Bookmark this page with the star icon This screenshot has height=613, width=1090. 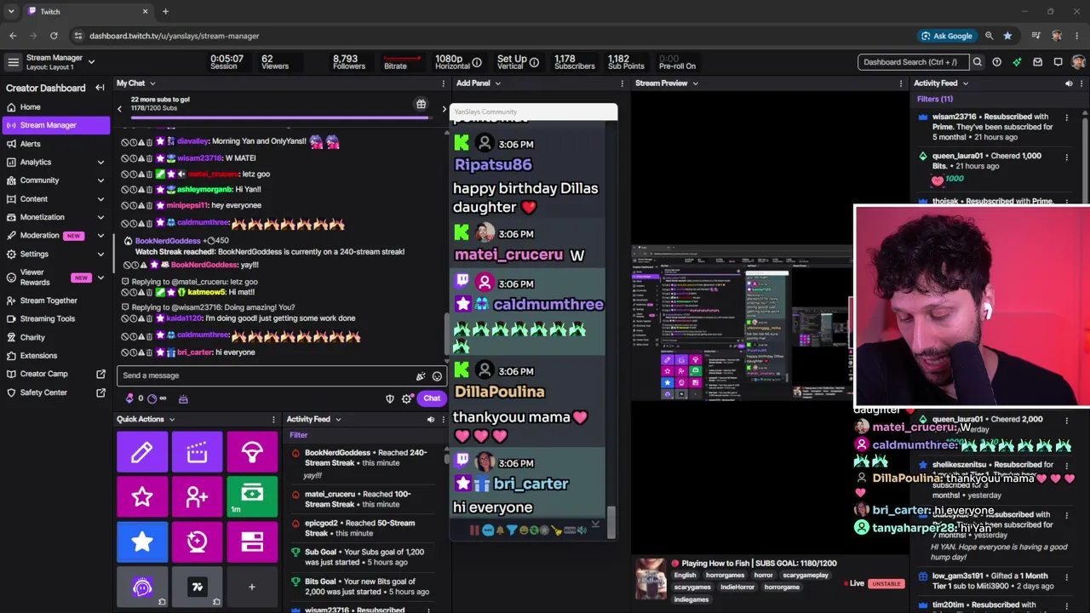[x=1008, y=36]
